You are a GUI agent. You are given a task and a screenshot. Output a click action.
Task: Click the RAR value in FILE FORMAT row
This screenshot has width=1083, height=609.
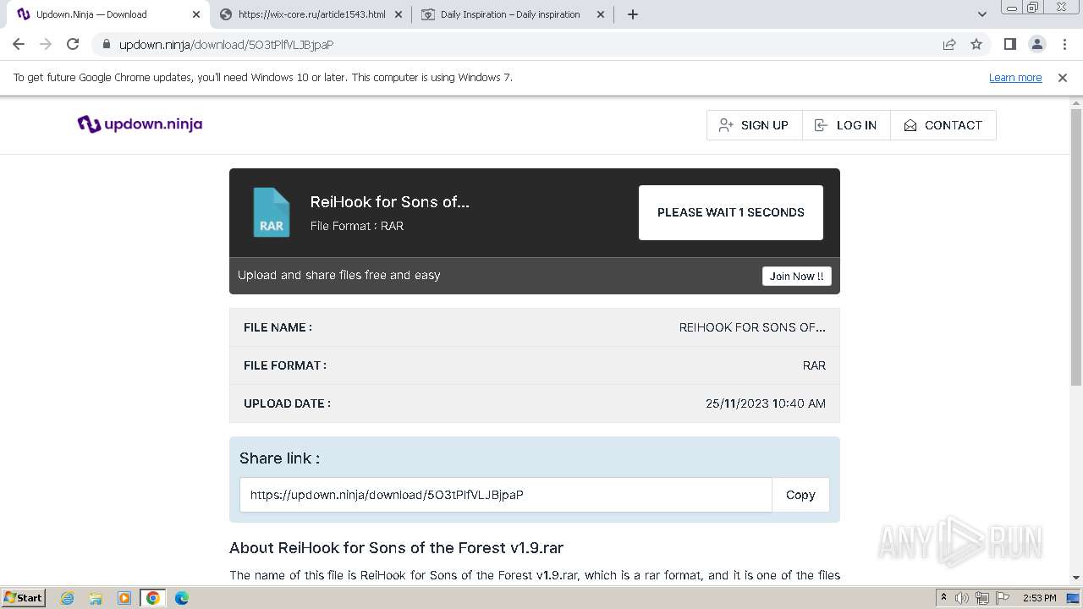[814, 365]
